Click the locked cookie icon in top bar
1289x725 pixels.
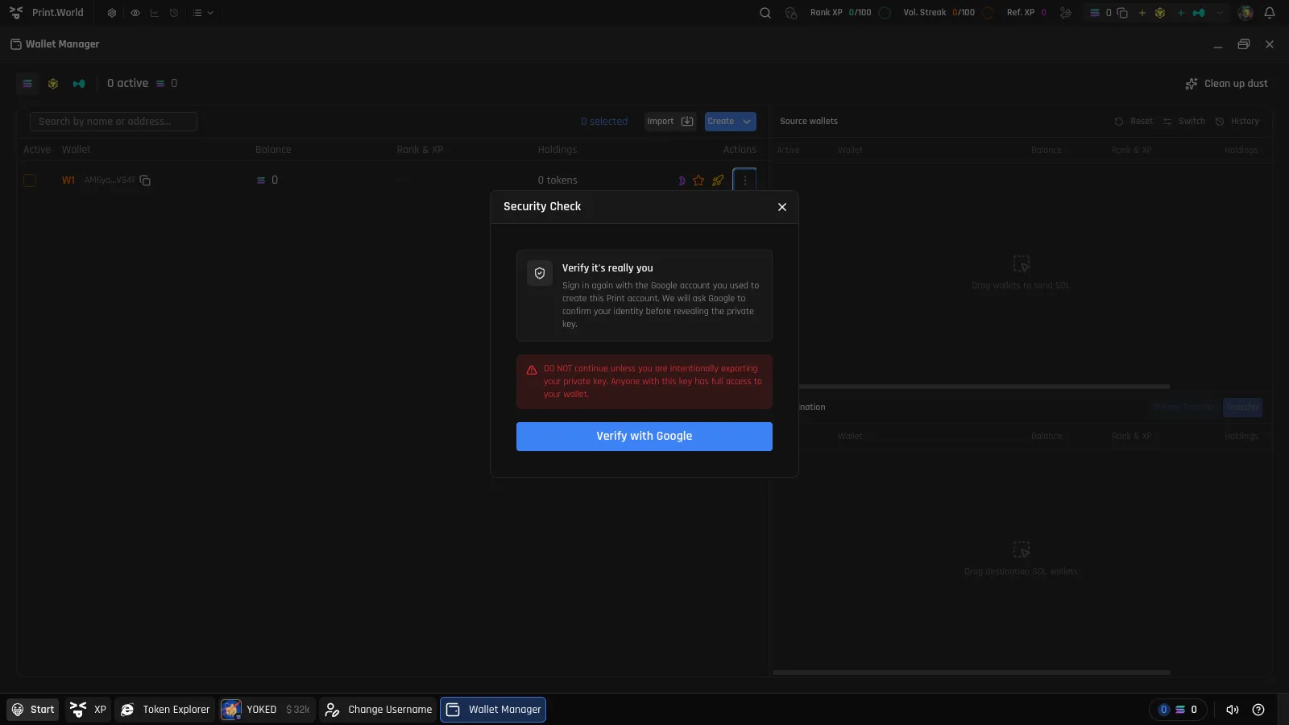click(x=791, y=13)
